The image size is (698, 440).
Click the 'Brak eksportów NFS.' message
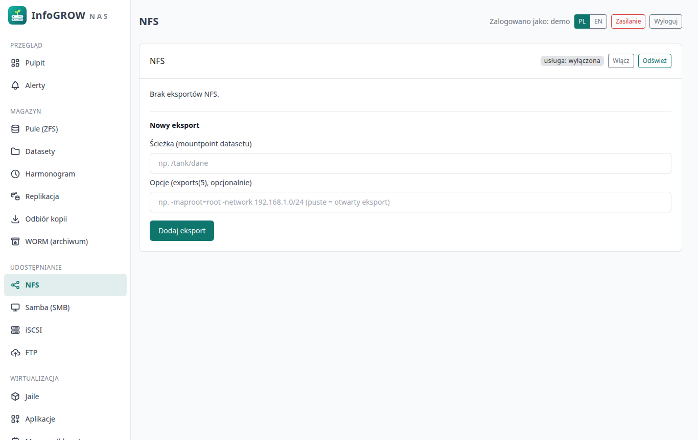[x=184, y=94]
